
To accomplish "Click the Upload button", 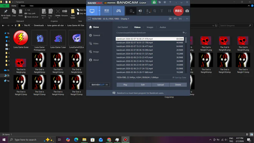I will [x=160, y=84].
